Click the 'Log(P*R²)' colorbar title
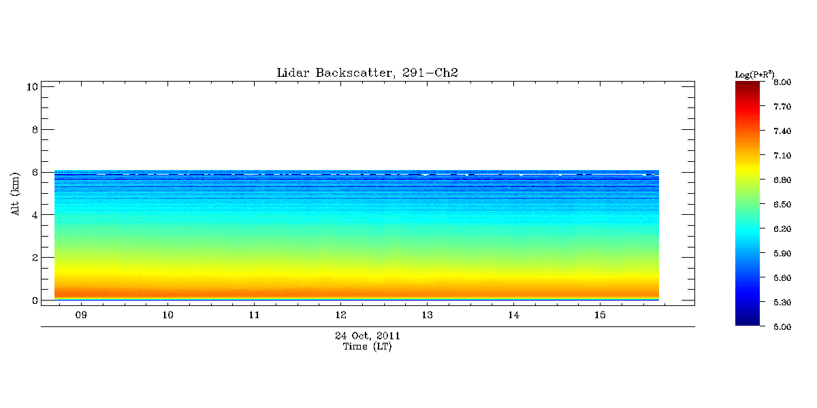Image resolution: width=817 pixels, height=408 pixels. pos(754,73)
